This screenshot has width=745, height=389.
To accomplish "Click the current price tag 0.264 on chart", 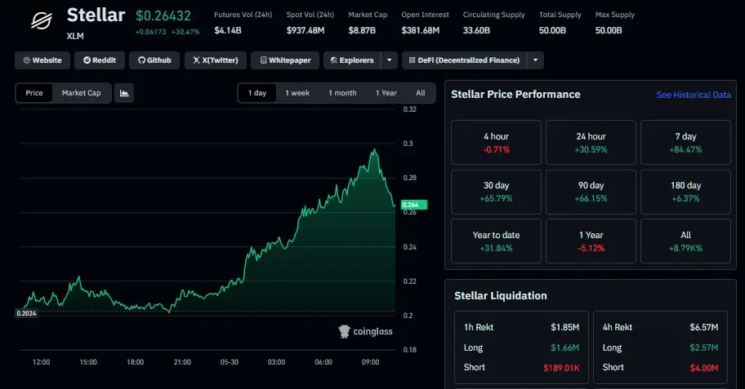I will coord(414,205).
